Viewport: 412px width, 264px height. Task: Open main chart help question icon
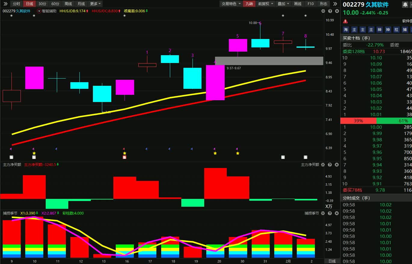(330, 11)
